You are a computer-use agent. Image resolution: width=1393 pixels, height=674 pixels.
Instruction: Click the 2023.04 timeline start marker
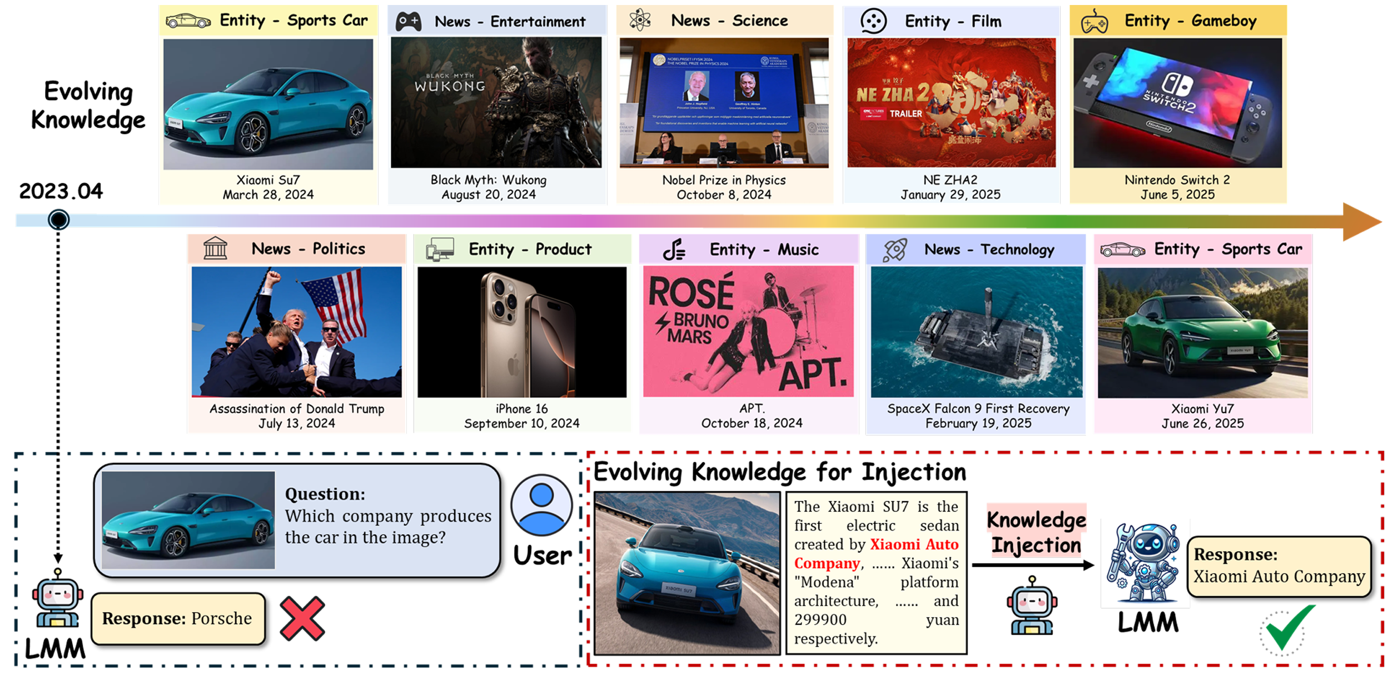(58, 219)
